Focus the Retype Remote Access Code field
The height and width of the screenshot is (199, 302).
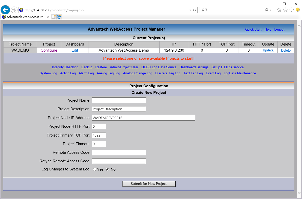(119, 161)
